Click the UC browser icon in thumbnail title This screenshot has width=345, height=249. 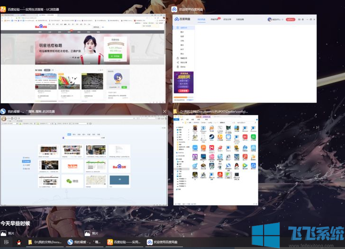coord(3,9)
